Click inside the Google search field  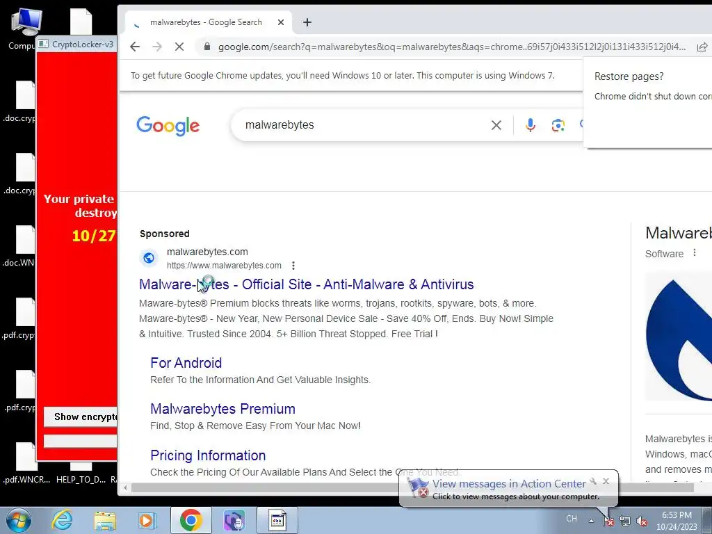click(363, 125)
